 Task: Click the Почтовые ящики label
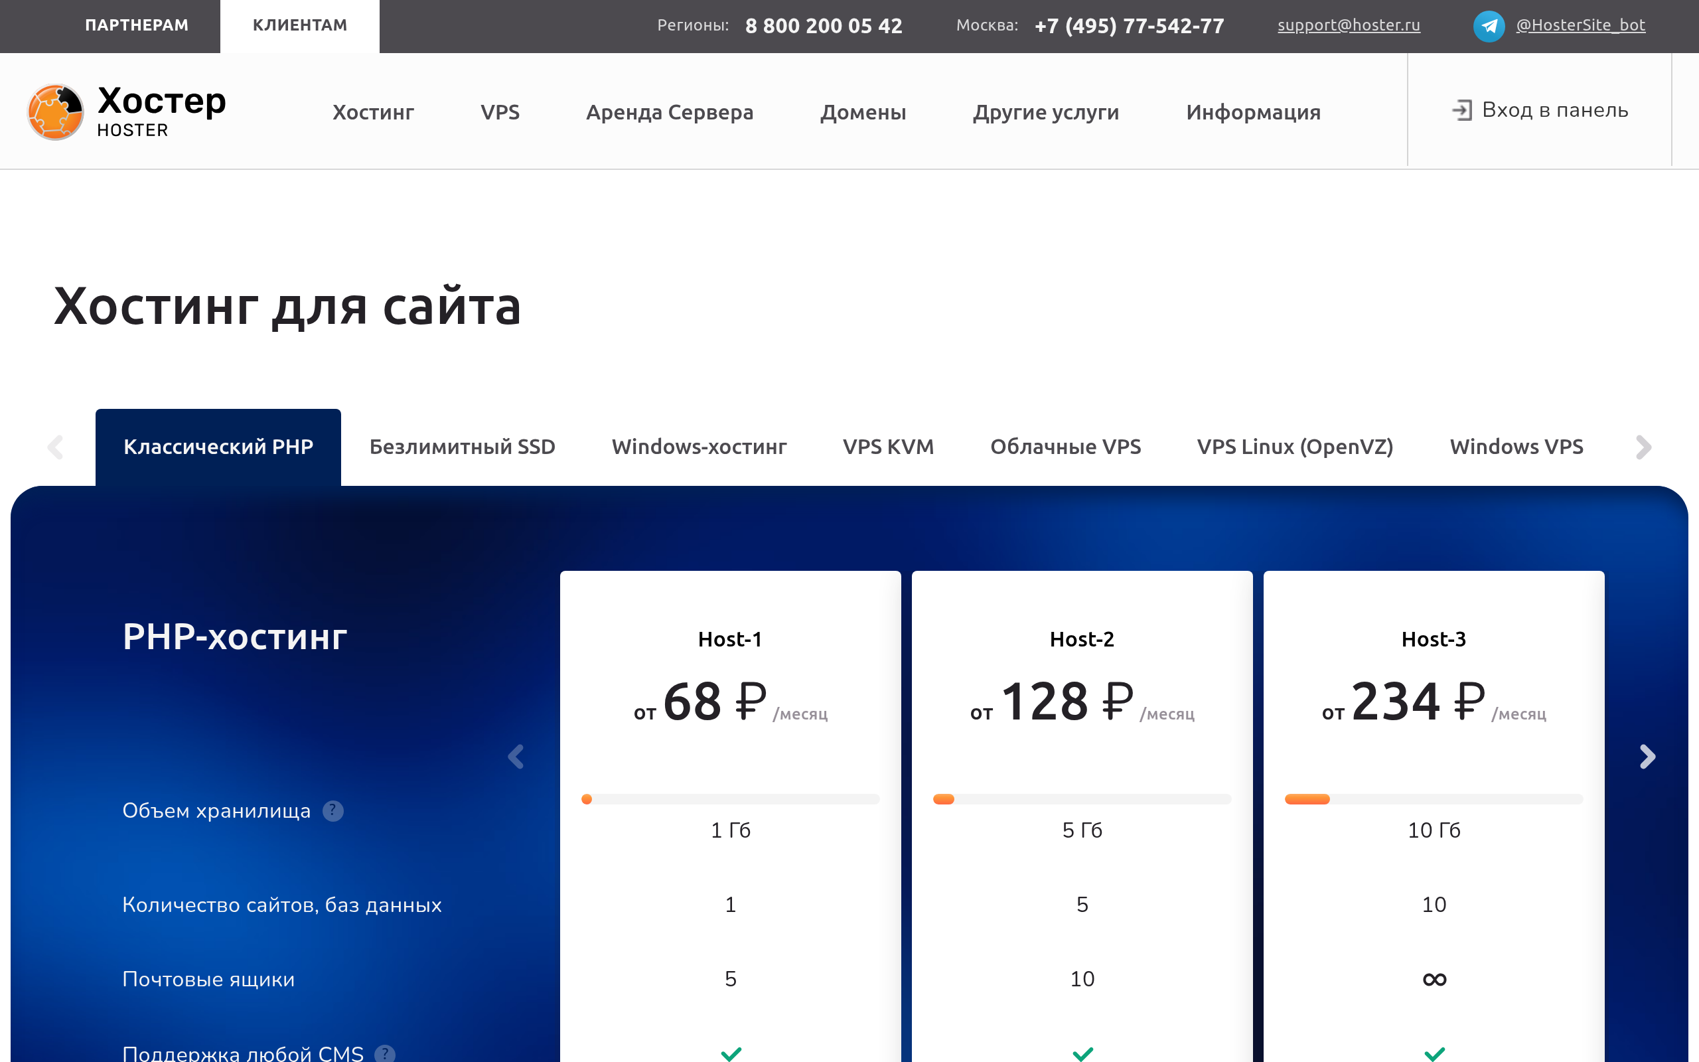coord(208,980)
